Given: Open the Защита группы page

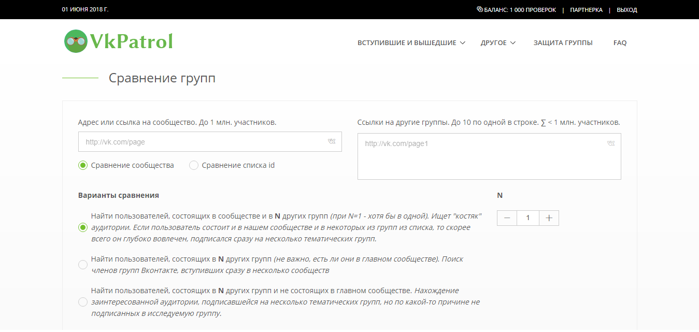Looking at the screenshot, I should (563, 43).
